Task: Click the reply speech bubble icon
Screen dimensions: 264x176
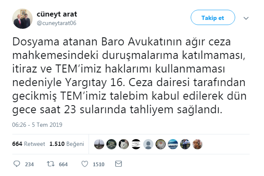Action: pos(17,164)
